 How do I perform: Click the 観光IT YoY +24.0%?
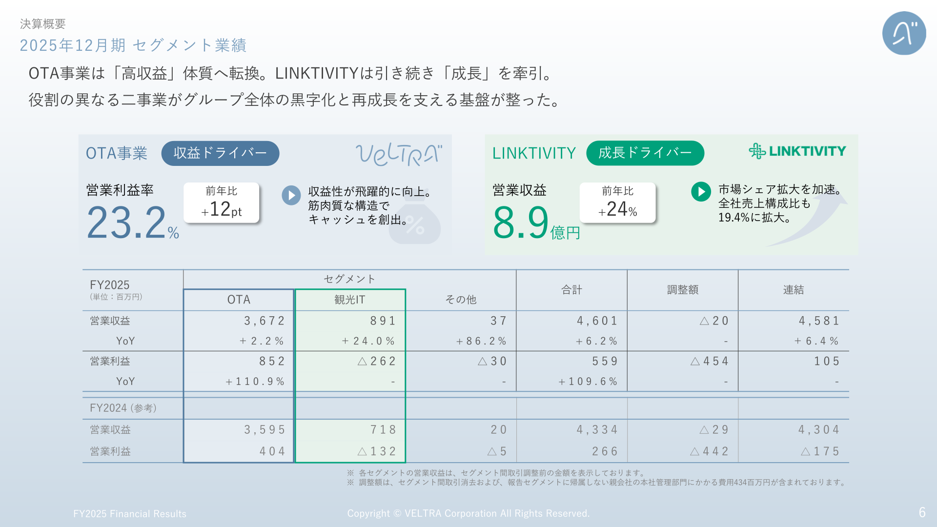(x=368, y=341)
